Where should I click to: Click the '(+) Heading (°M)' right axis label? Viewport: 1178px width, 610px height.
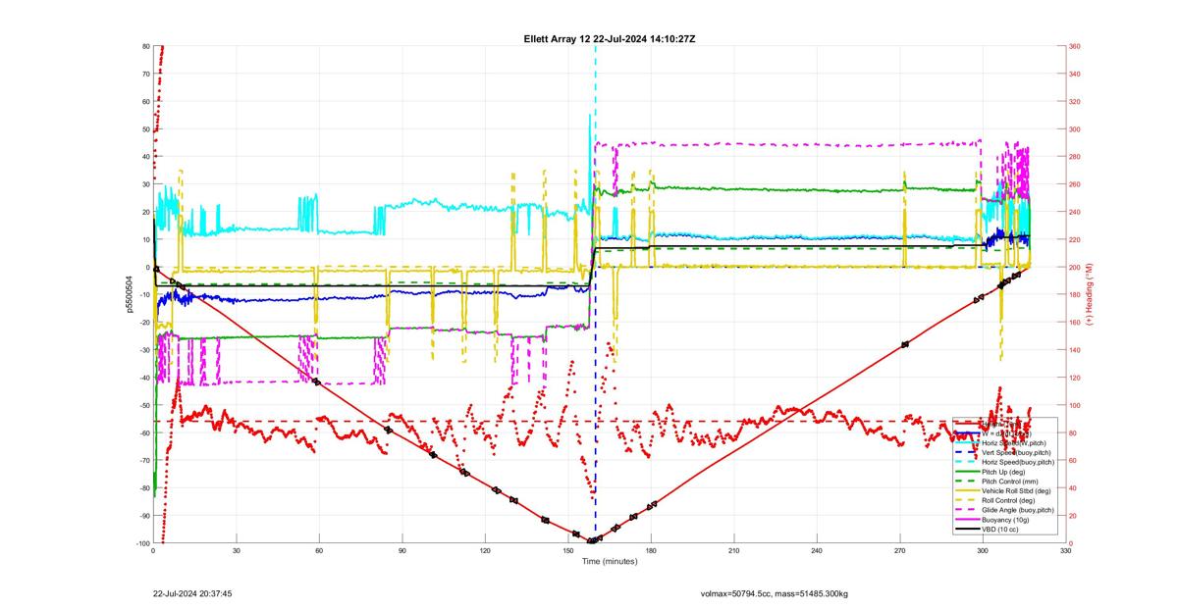pyautogui.click(x=1089, y=294)
